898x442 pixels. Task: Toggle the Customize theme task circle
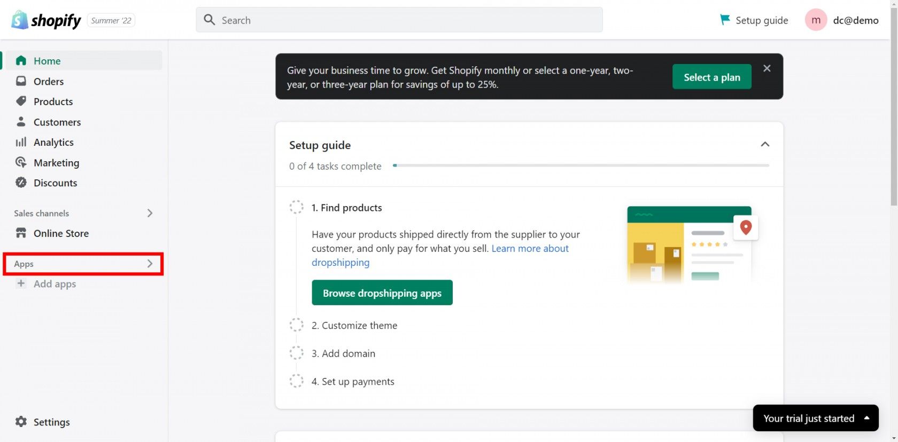(296, 325)
